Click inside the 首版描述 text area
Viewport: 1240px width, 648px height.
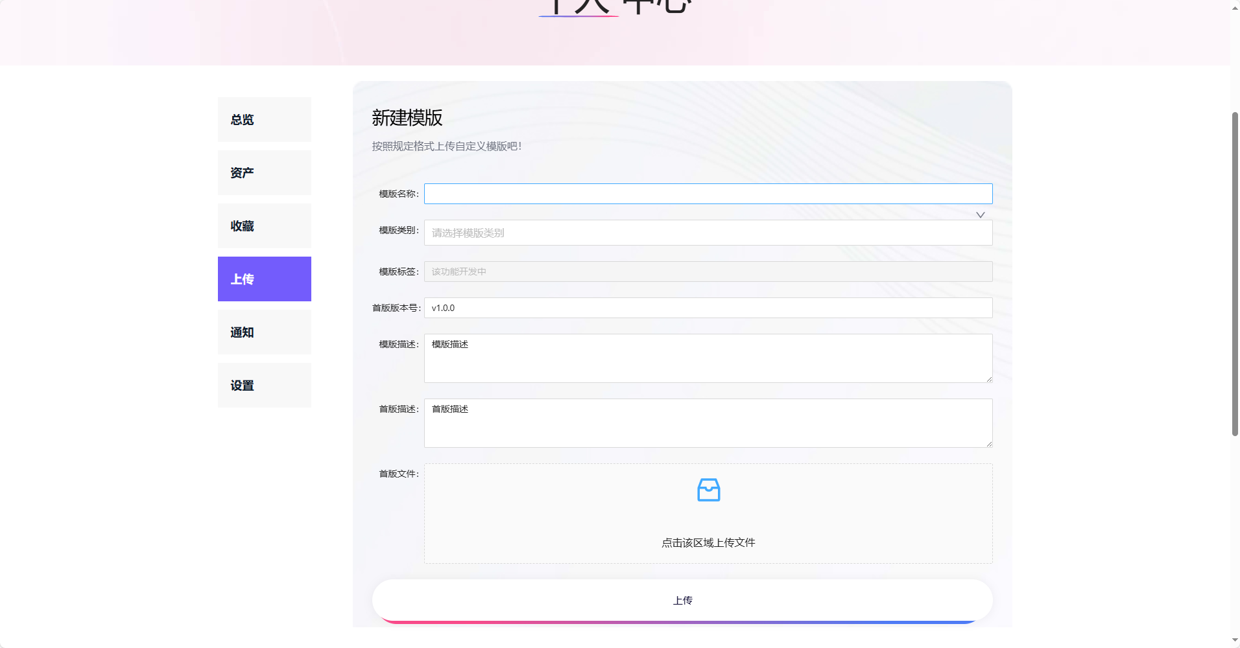point(708,423)
